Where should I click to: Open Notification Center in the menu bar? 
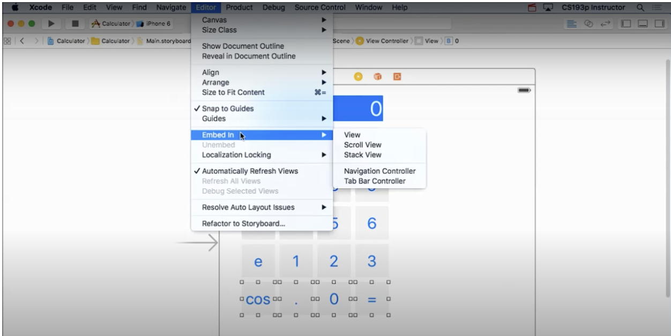pyautogui.click(x=658, y=7)
